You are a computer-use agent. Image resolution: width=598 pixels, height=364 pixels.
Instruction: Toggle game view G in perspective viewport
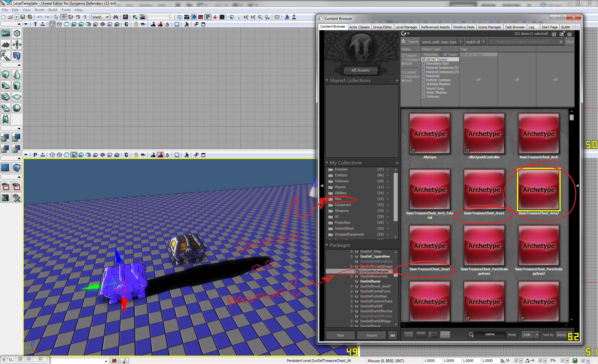point(126,155)
